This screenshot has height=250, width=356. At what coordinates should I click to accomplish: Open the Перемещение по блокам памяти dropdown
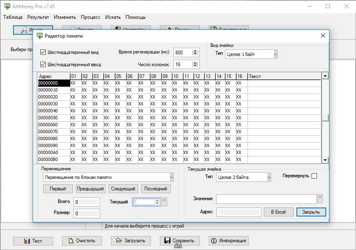point(171,177)
